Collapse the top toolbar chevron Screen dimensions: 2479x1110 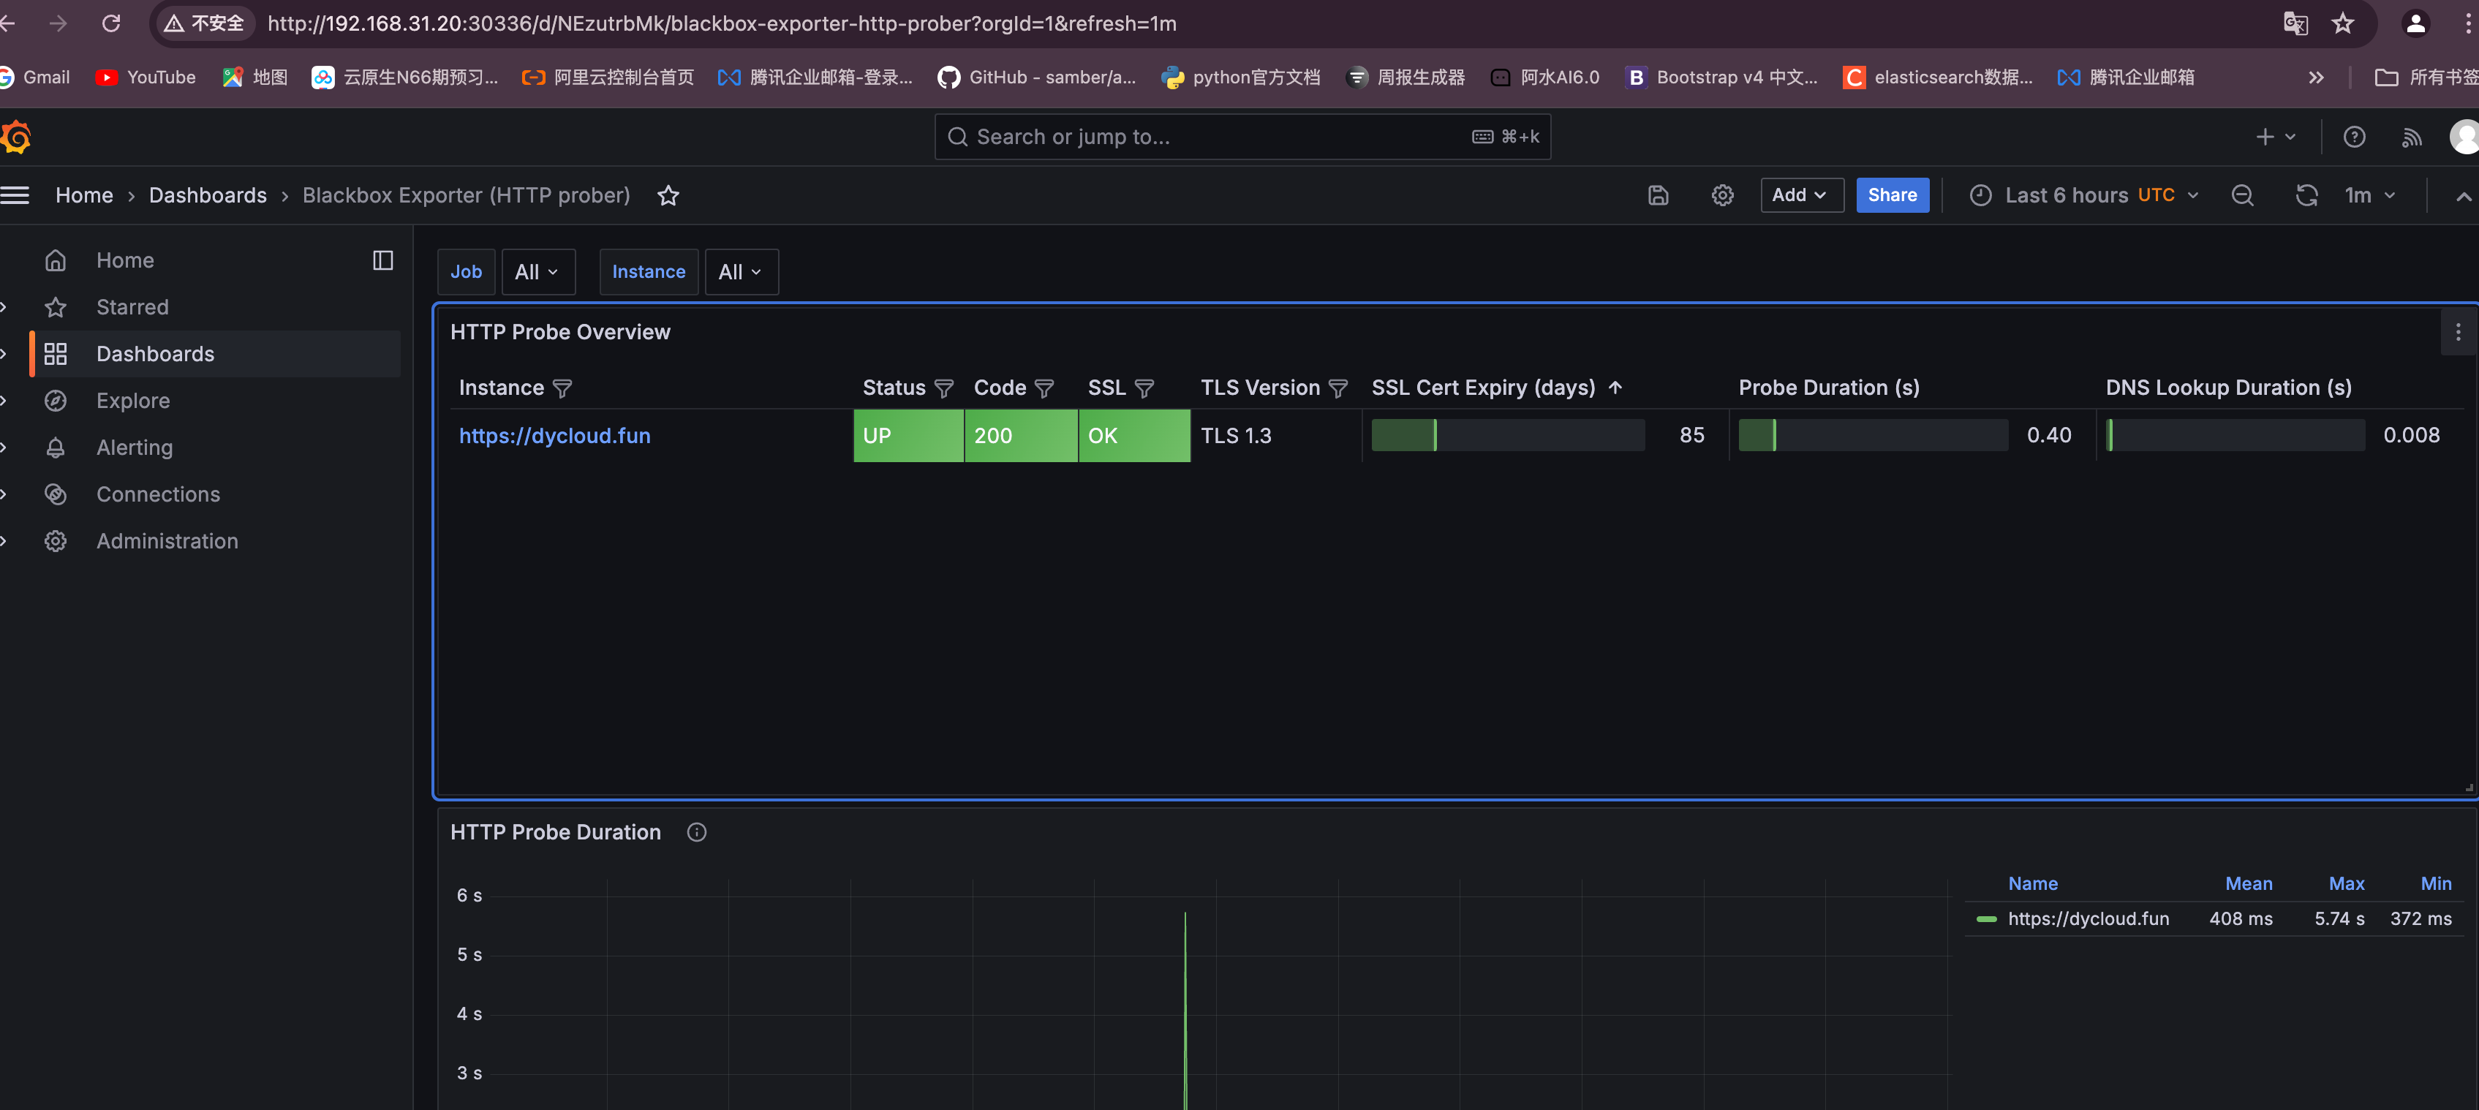2463,195
